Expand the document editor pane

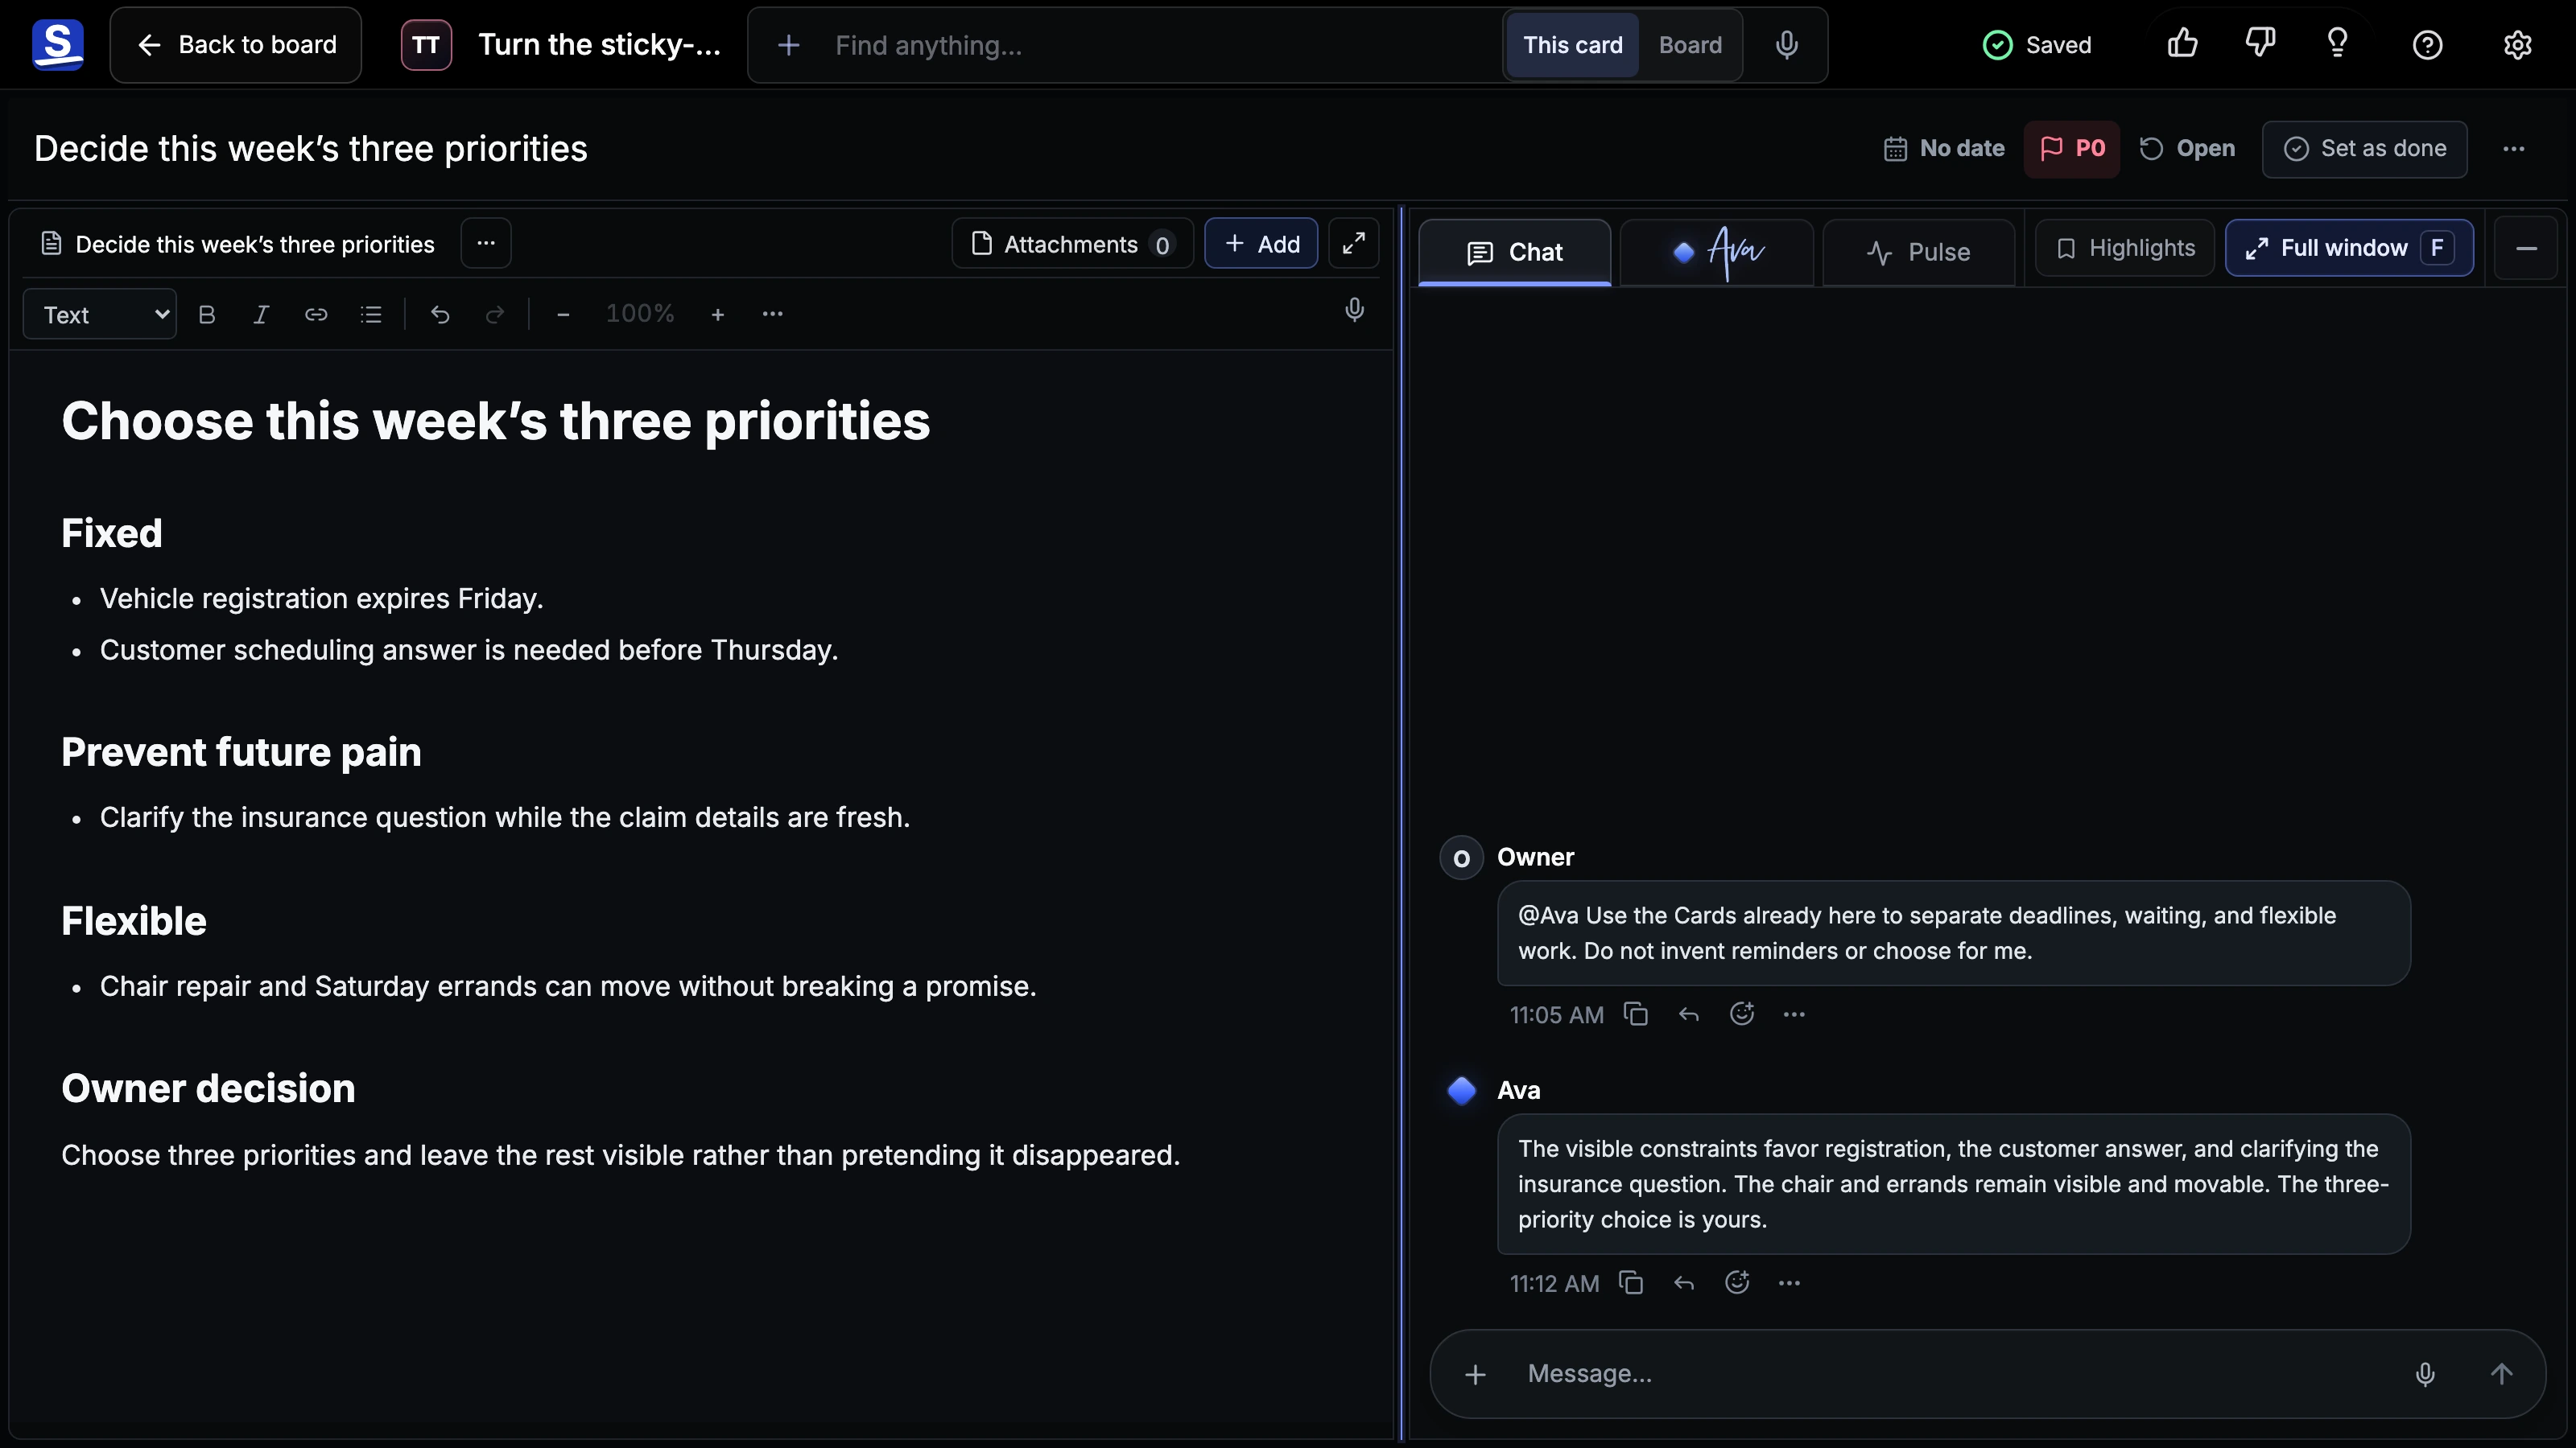pos(1353,244)
